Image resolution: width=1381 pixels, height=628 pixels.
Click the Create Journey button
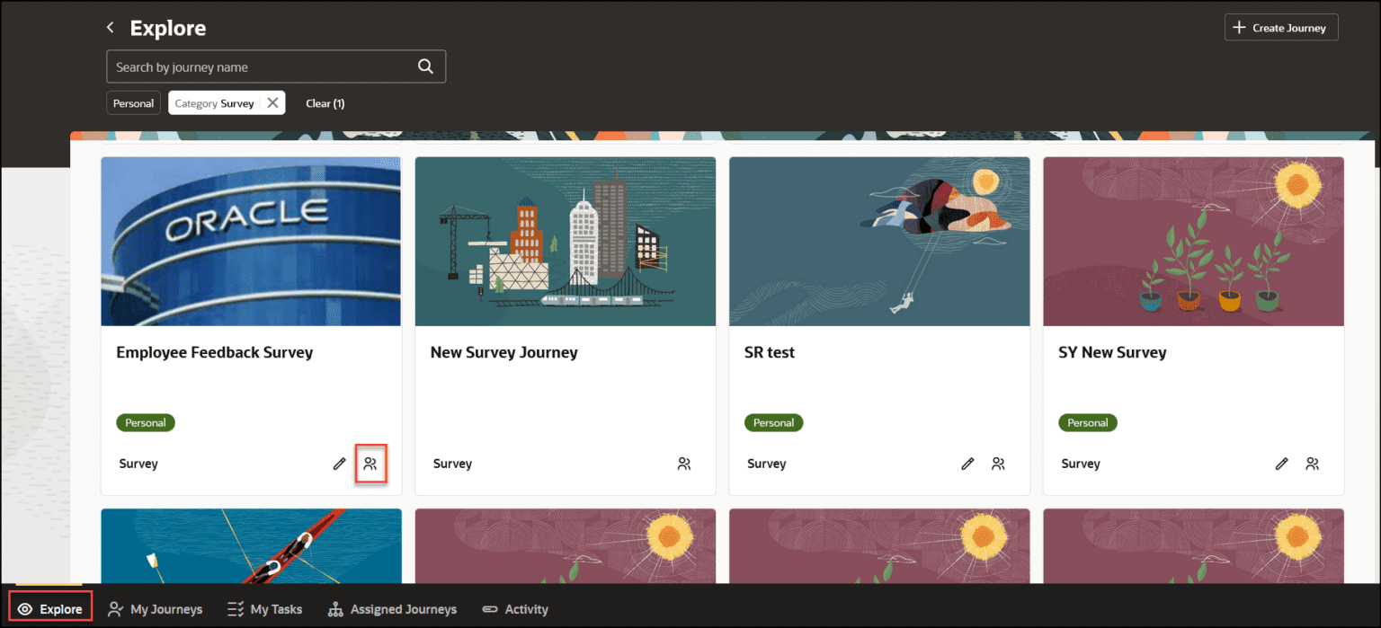point(1281,28)
